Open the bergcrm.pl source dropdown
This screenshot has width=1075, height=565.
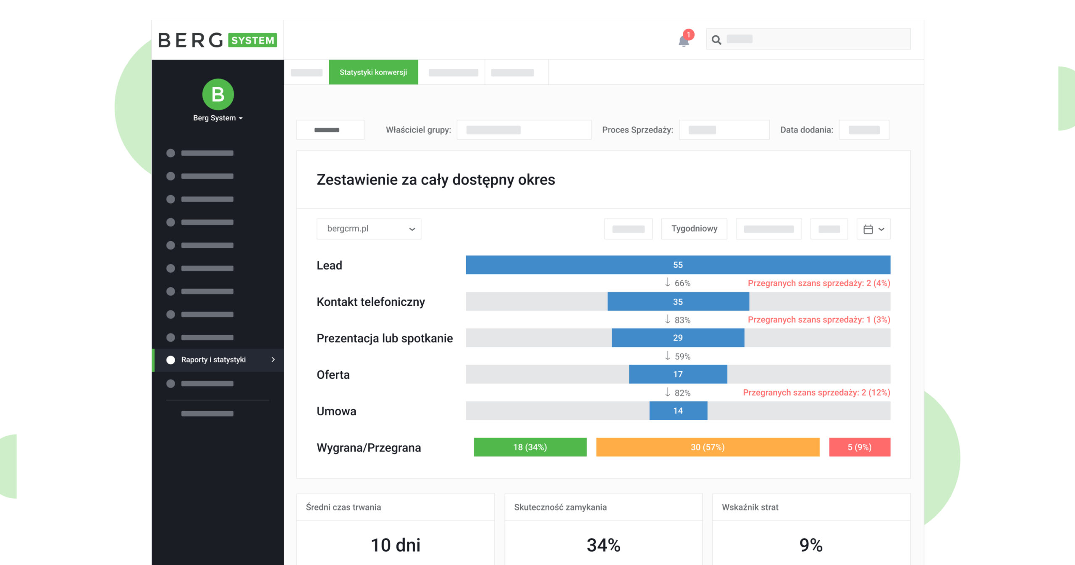pos(369,229)
